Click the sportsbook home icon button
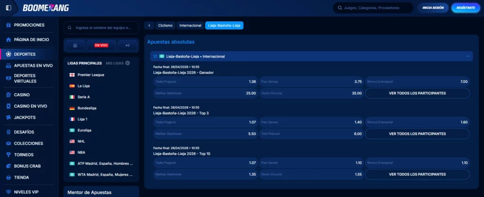The height and width of the screenshot is (197, 484). tap(75, 45)
